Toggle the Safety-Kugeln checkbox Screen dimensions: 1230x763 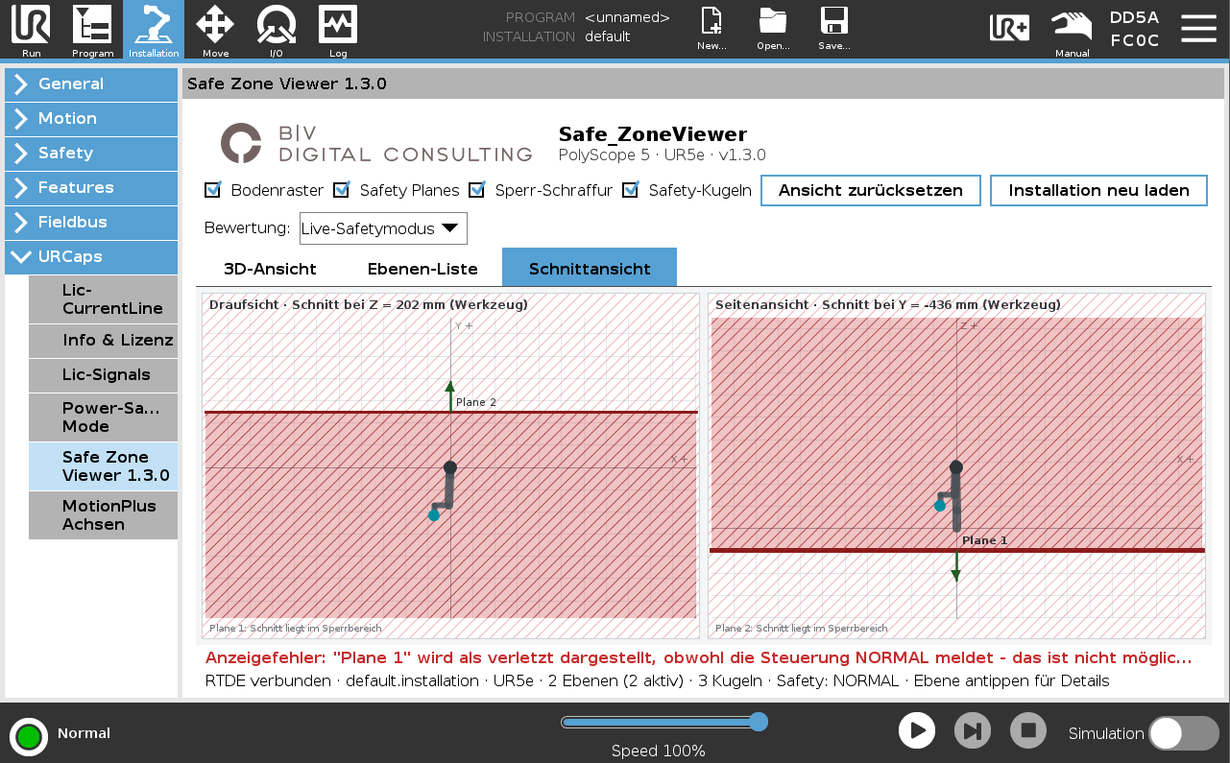click(x=631, y=190)
